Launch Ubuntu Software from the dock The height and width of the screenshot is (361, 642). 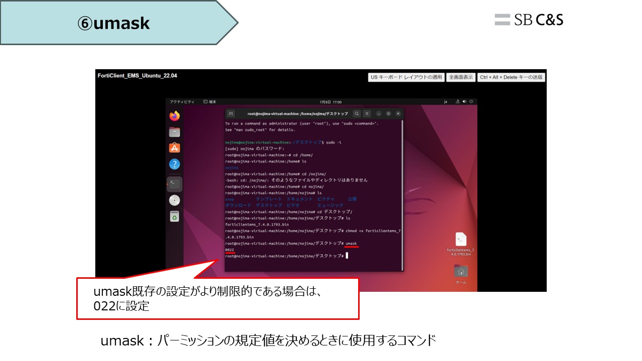(x=174, y=148)
